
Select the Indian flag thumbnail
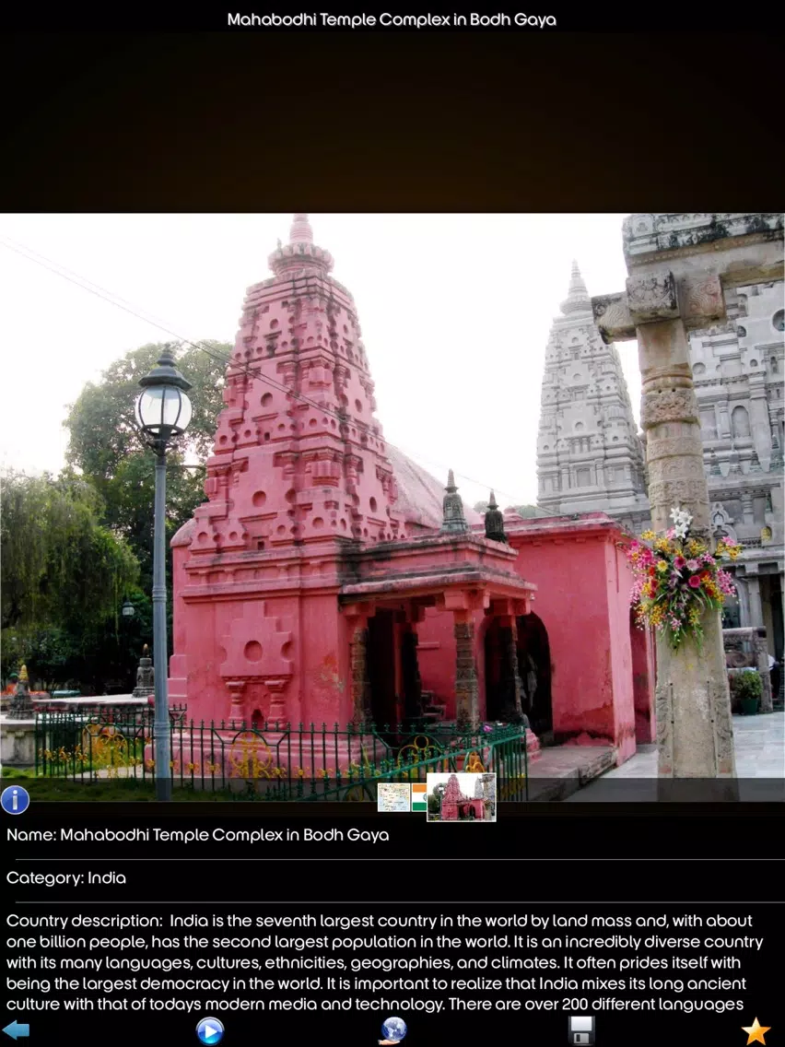point(418,797)
